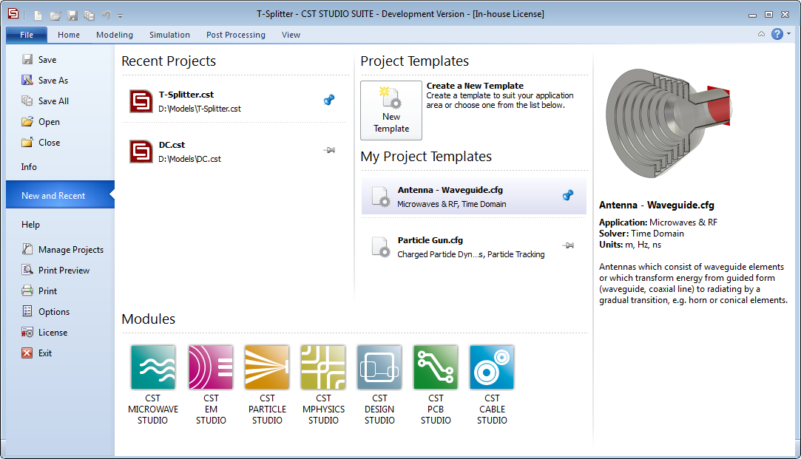Click the blue Help question mark icon
The height and width of the screenshot is (459, 801).
coord(777,34)
